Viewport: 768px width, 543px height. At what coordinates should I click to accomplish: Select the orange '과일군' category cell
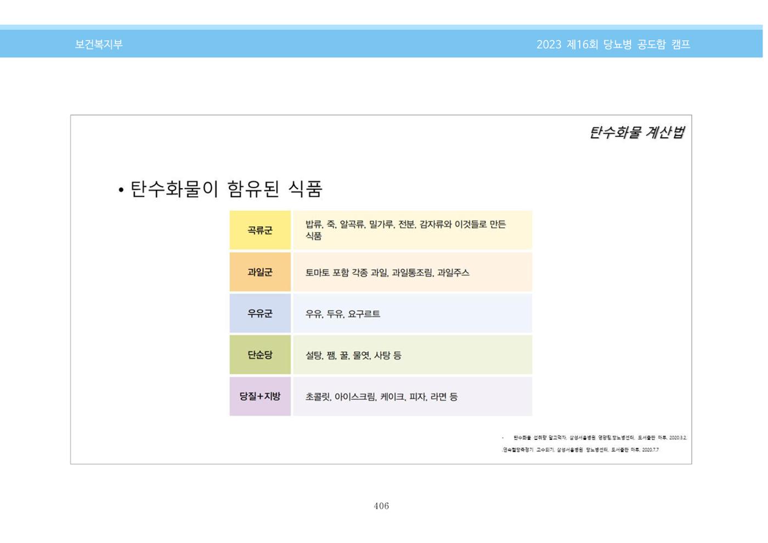pos(260,272)
